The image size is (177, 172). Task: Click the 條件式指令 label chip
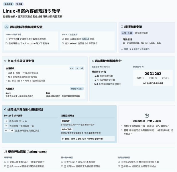67,129
